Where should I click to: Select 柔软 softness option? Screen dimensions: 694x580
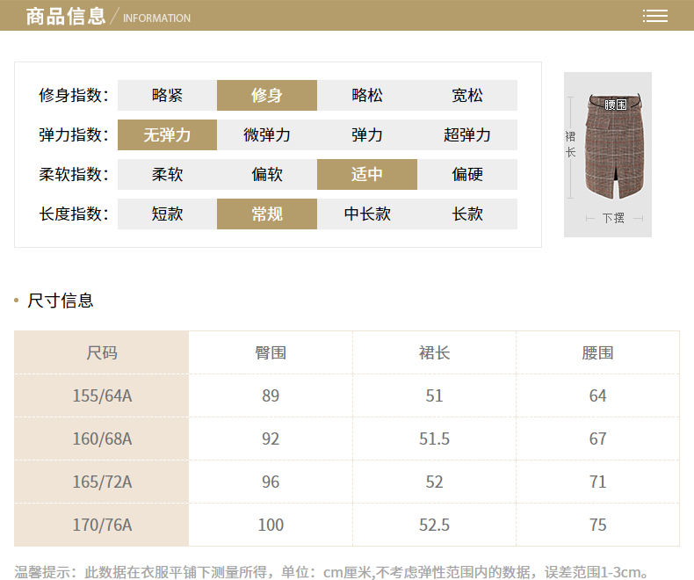[167, 175]
